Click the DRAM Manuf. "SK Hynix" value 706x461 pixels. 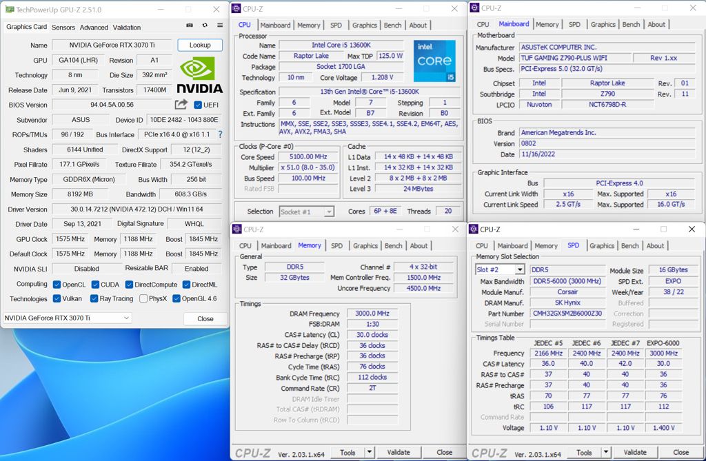(x=567, y=303)
